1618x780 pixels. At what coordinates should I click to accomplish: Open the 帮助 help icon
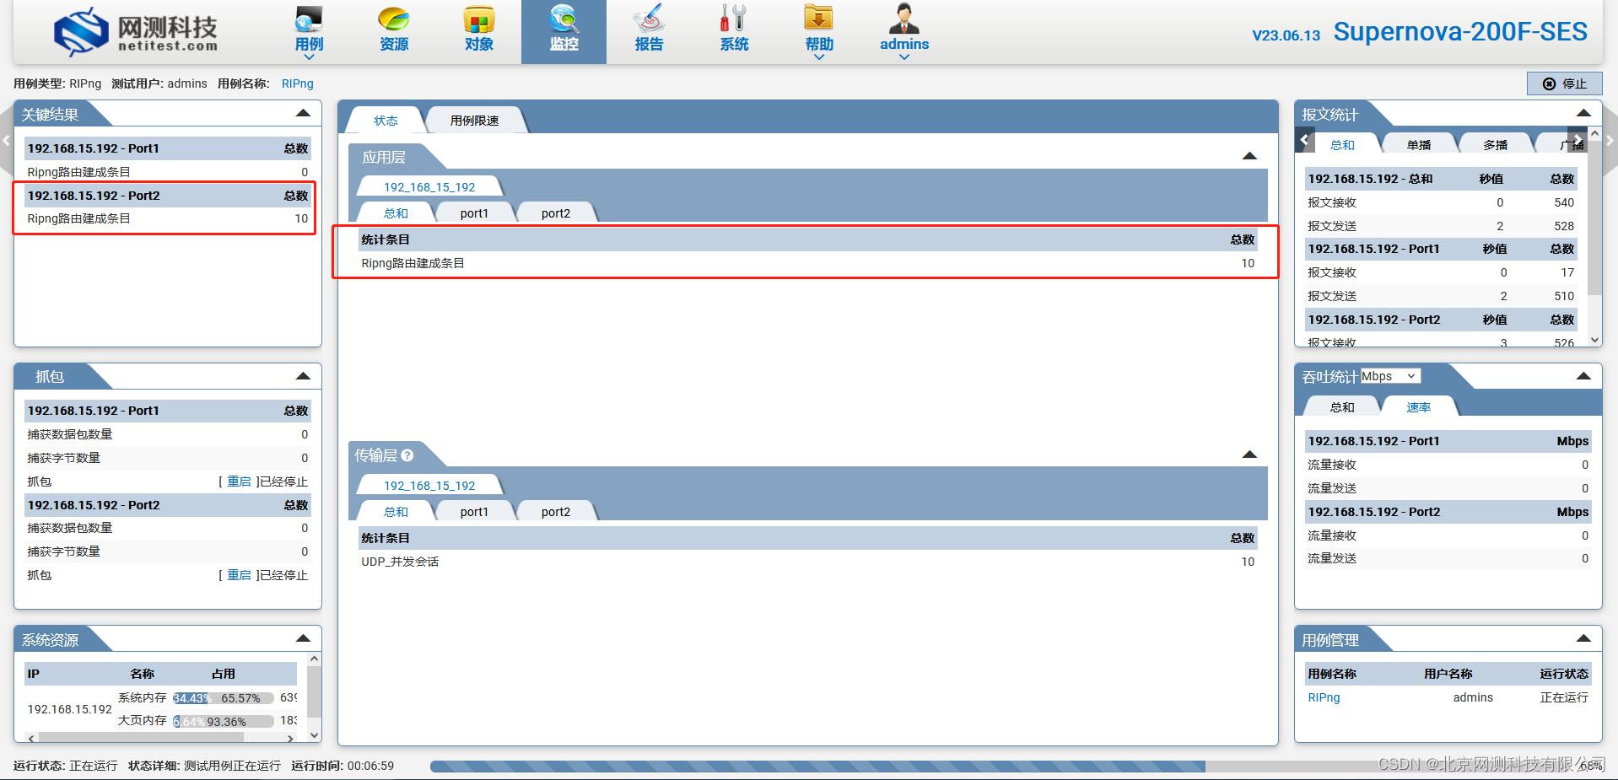coord(818,30)
